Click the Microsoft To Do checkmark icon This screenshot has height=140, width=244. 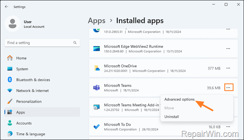click(97, 127)
